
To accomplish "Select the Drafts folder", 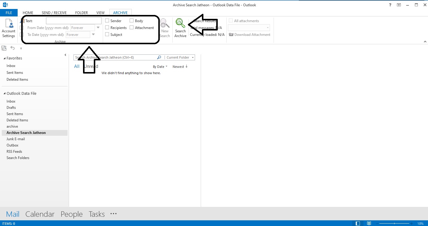I will pyautogui.click(x=11, y=108).
